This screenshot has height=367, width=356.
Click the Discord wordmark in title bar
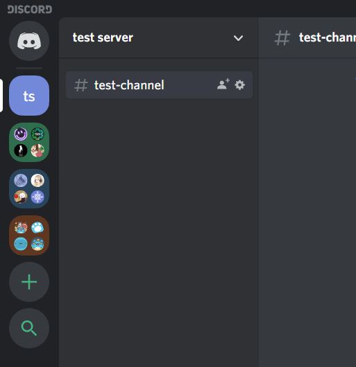tap(30, 10)
